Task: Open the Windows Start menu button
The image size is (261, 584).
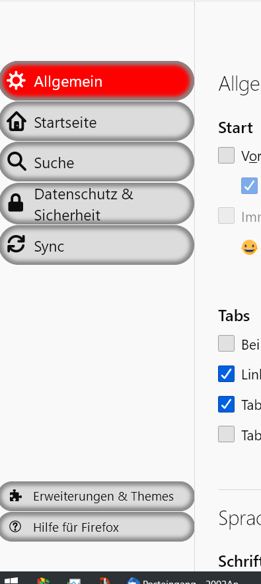Action: point(11,581)
